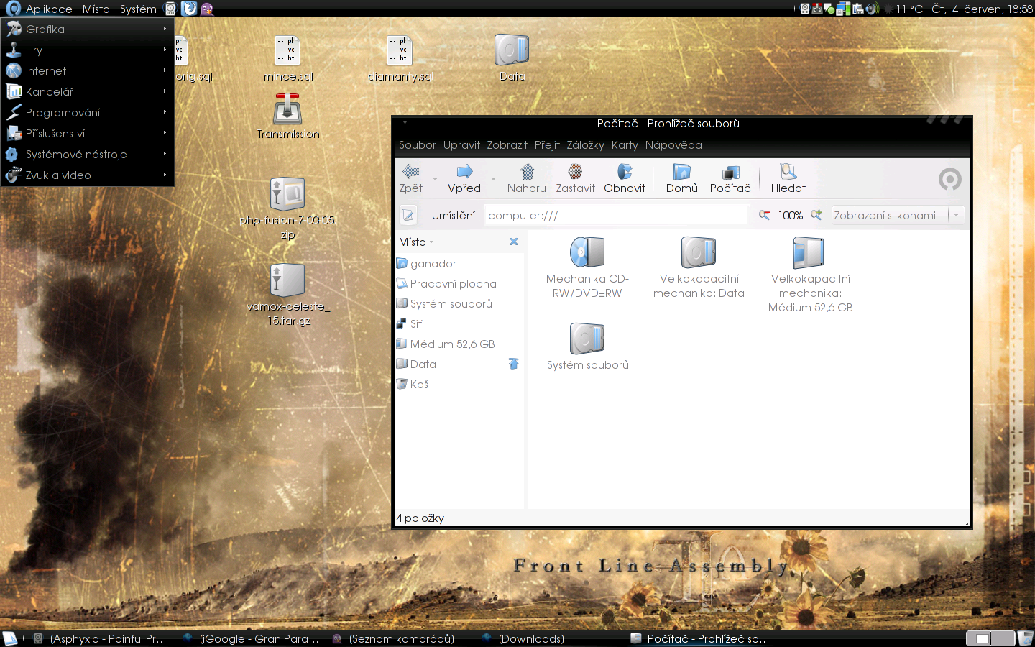Open the Internet submenu
Screen dimensions: 1035x647
pos(88,71)
